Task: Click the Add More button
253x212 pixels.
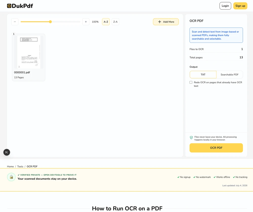Action: pos(166,22)
